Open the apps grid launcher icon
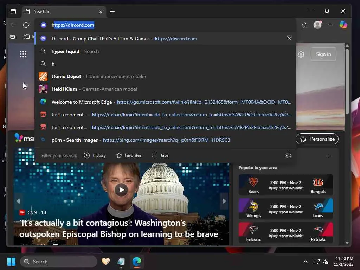360x270 pixels. coord(23,54)
